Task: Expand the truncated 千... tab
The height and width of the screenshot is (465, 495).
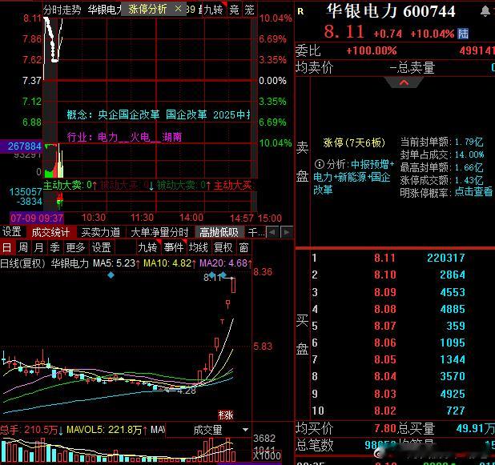Action: [x=256, y=232]
